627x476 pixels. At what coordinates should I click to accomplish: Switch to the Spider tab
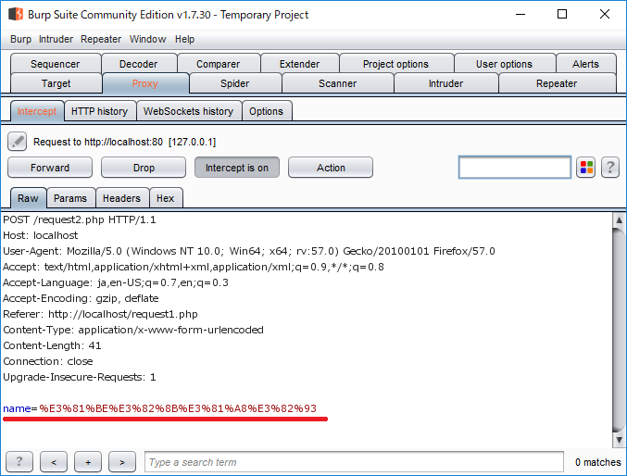pos(234,83)
